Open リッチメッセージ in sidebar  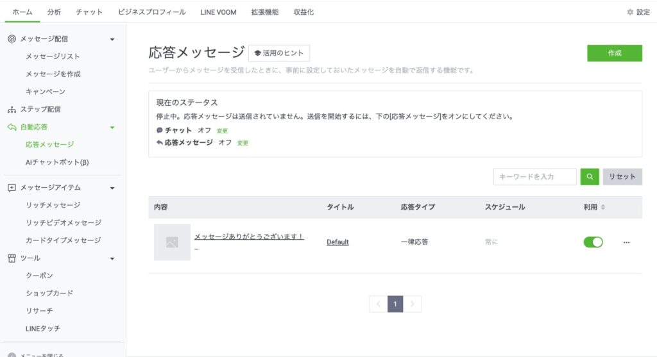(x=53, y=205)
